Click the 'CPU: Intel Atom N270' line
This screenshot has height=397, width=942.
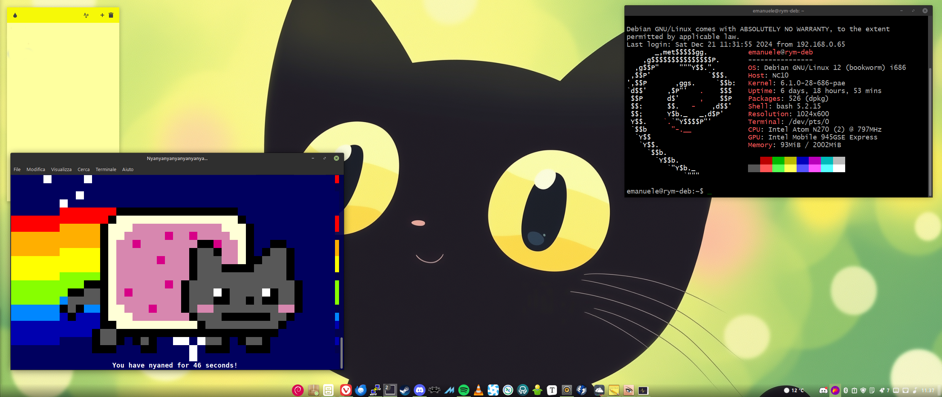click(x=815, y=129)
